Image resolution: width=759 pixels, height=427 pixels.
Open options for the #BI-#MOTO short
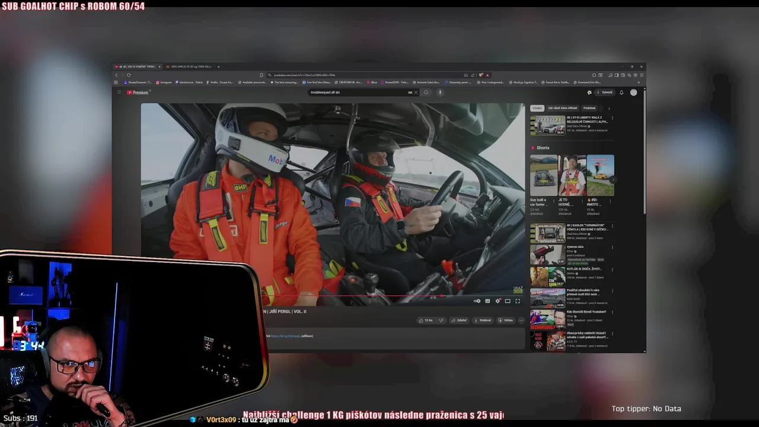point(611,201)
